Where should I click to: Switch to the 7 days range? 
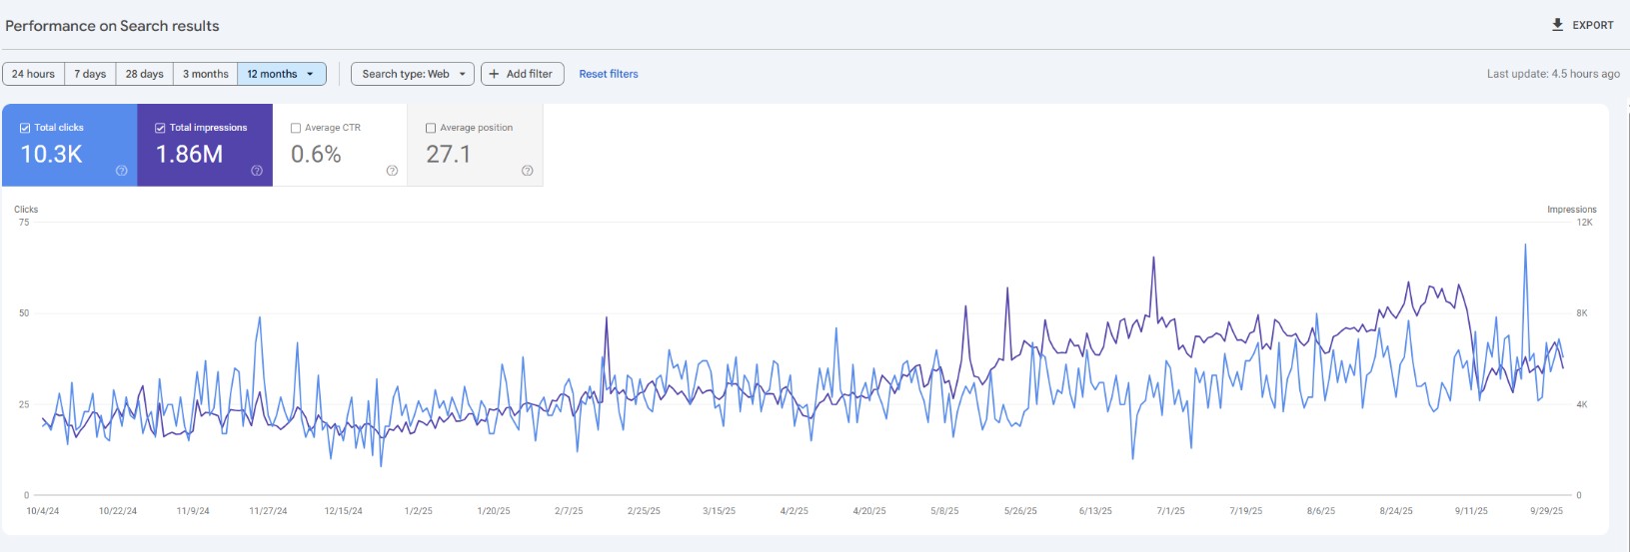(x=90, y=74)
